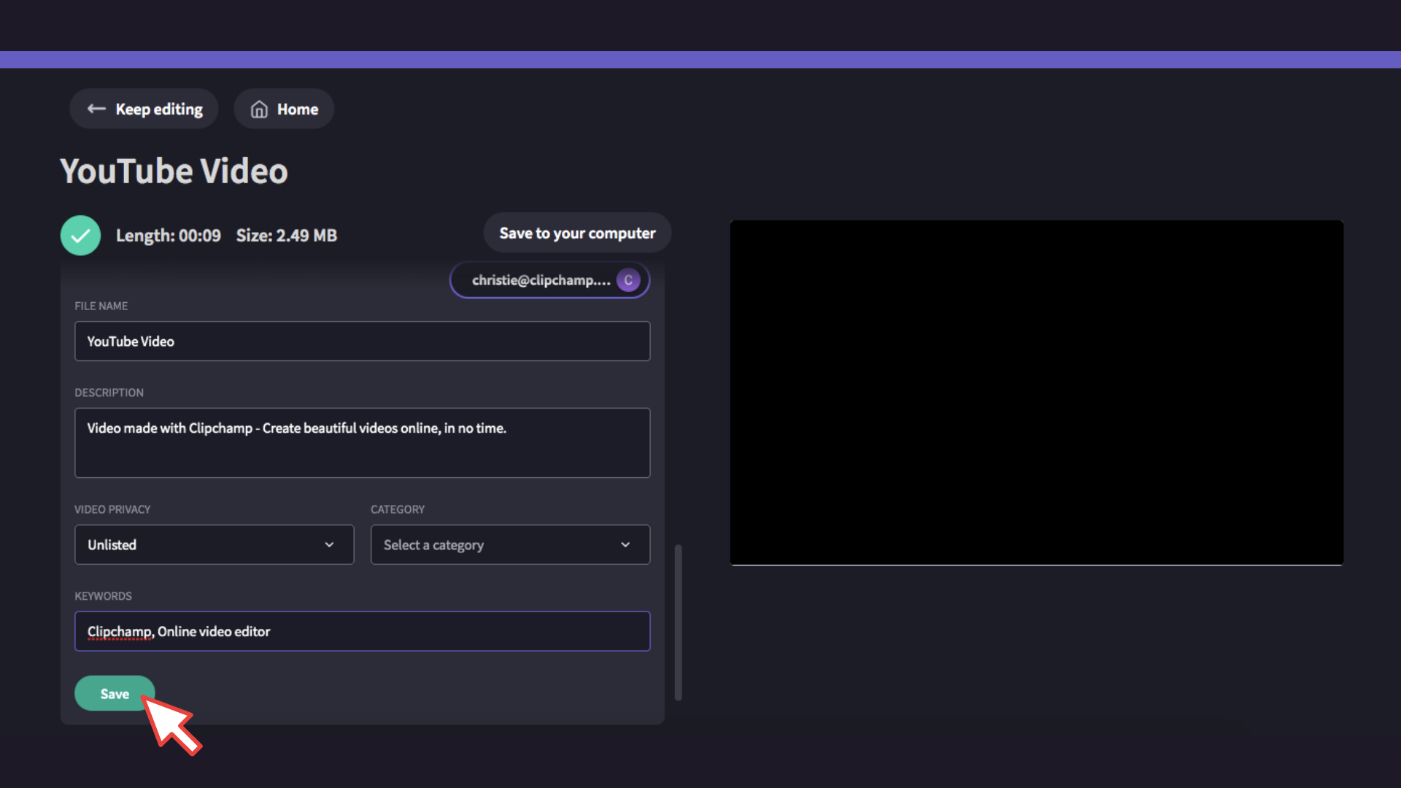
Task: Click the house icon next to Home label
Action: (259, 109)
